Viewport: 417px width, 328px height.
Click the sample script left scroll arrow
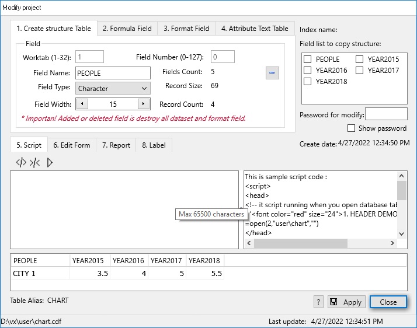[x=249, y=243]
